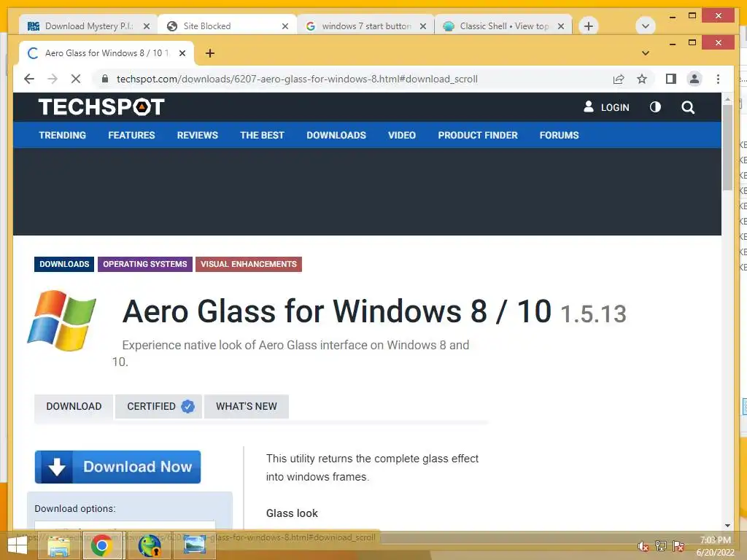The image size is (747, 560).
Task: Open the PRODUCT FINDER nav item
Action: tap(478, 135)
